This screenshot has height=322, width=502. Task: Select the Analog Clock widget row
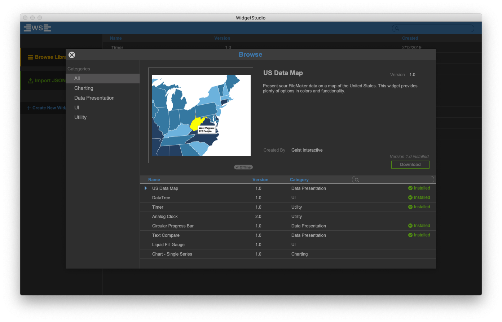pos(288,217)
